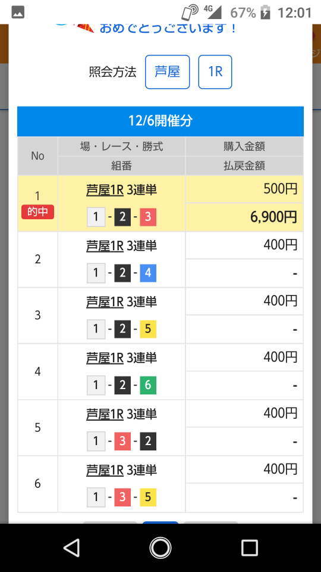The width and height of the screenshot is (321, 572).
Task: Open 芦屋1R link in row 2
Action: [105, 246]
